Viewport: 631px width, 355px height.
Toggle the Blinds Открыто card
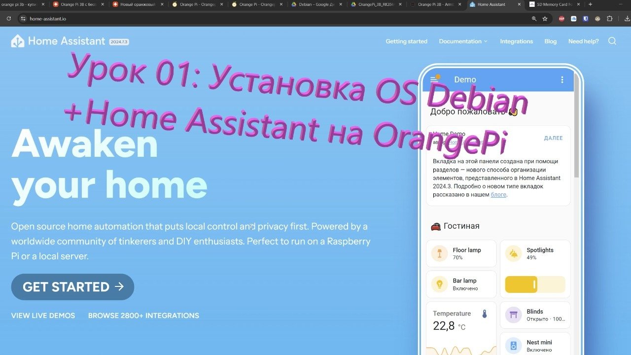click(535, 316)
